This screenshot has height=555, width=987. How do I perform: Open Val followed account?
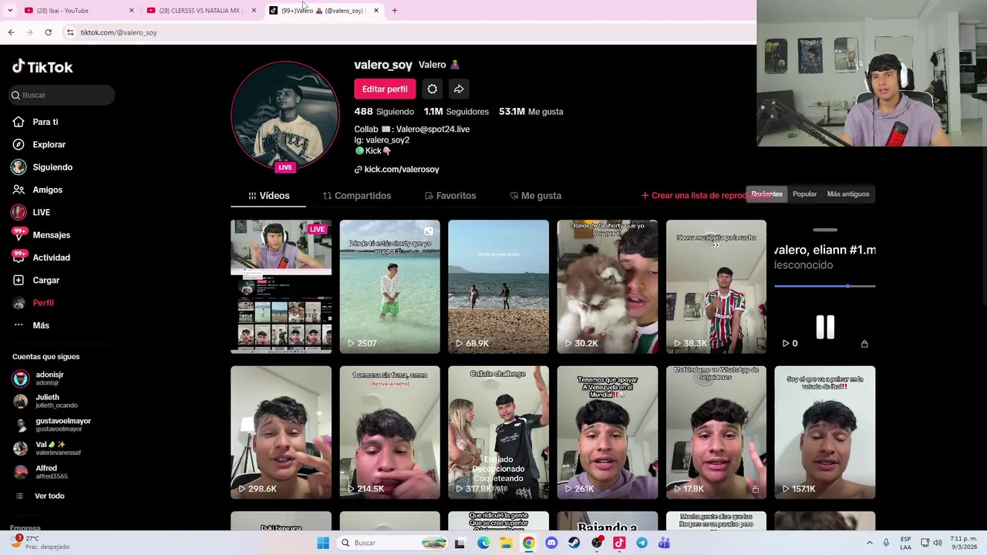coord(48,448)
